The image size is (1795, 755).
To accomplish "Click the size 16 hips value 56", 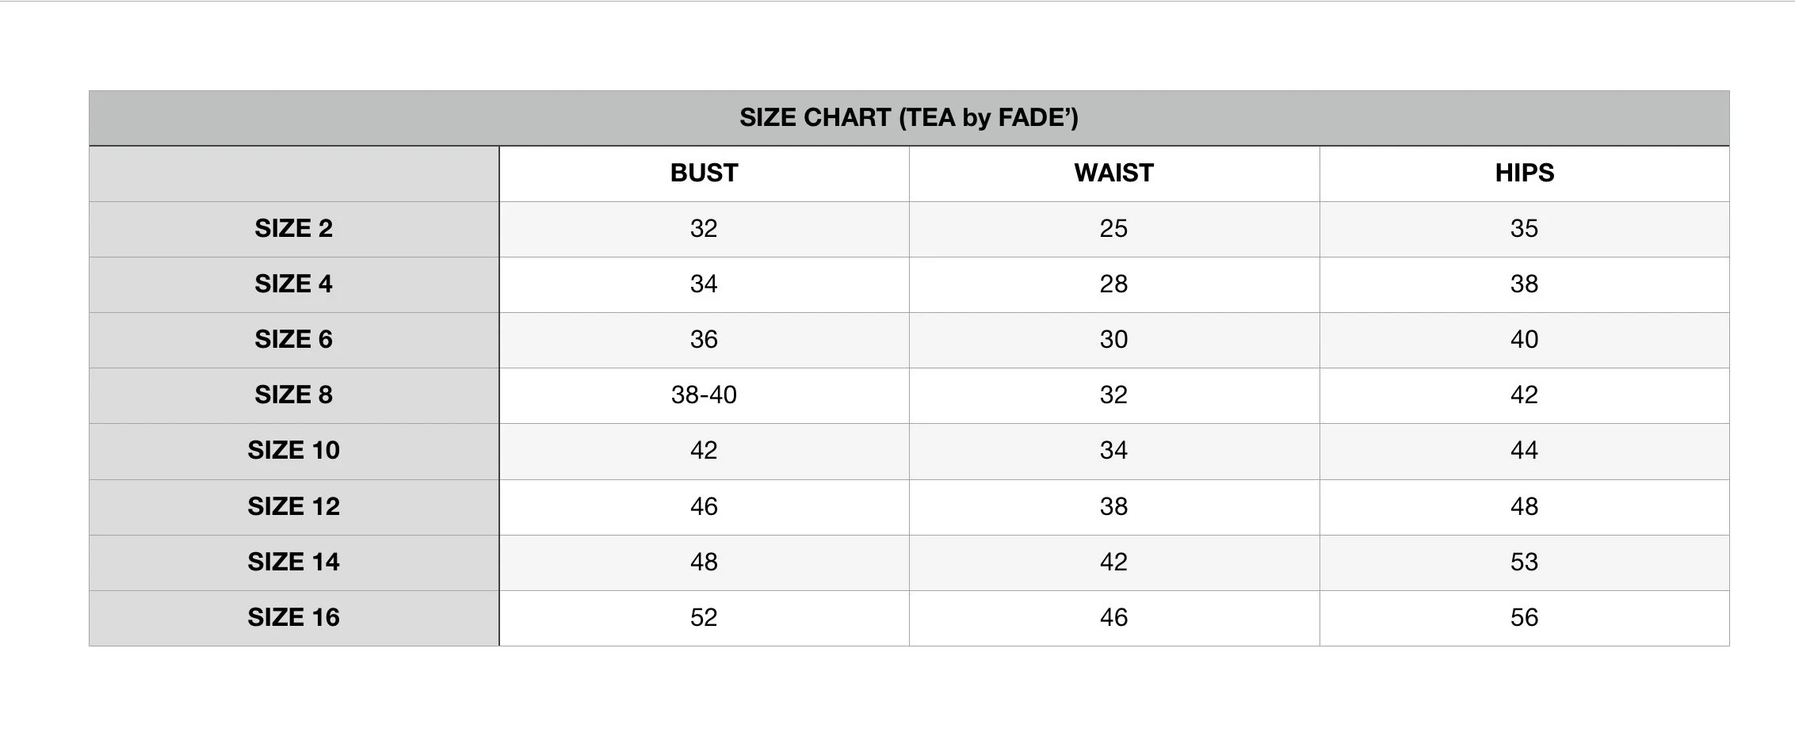I will pyautogui.click(x=1524, y=618).
